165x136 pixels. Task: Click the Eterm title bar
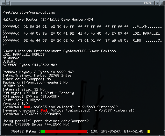point(82,3)
